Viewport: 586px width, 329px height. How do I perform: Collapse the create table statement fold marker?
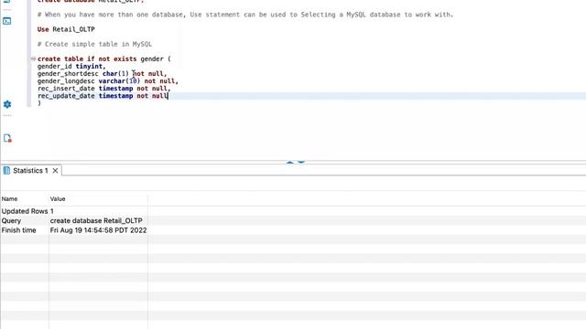(33, 58)
